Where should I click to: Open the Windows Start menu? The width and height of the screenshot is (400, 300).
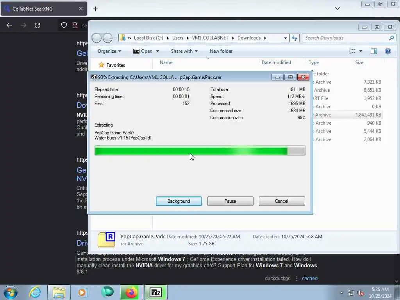(11, 292)
